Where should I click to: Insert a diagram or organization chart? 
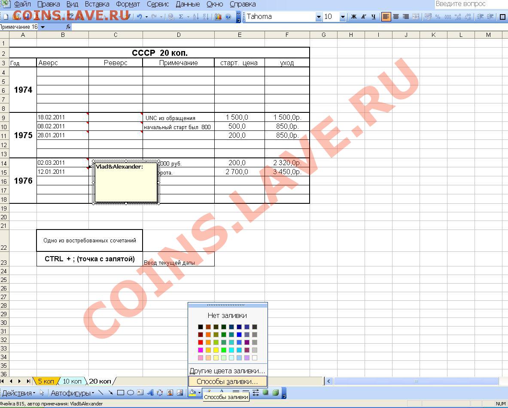point(160,393)
